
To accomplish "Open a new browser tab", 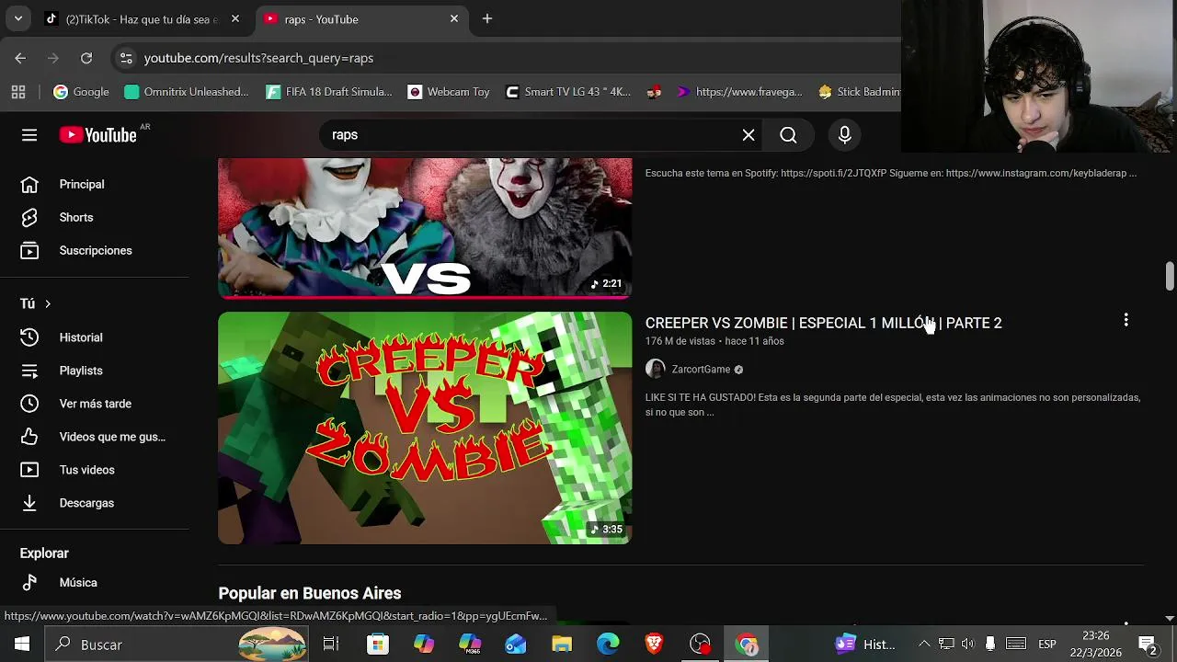I will tap(487, 18).
